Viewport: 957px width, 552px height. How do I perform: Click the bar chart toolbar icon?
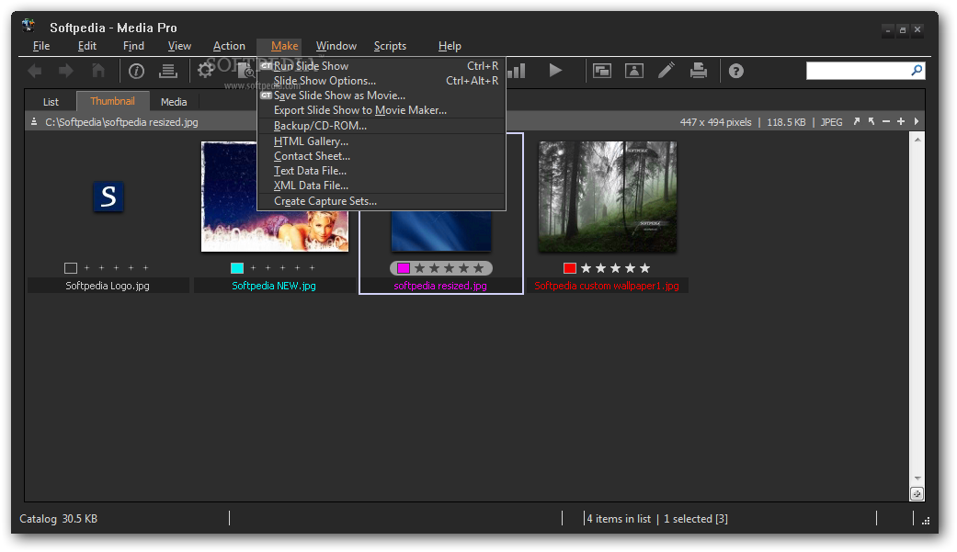[x=517, y=71]
